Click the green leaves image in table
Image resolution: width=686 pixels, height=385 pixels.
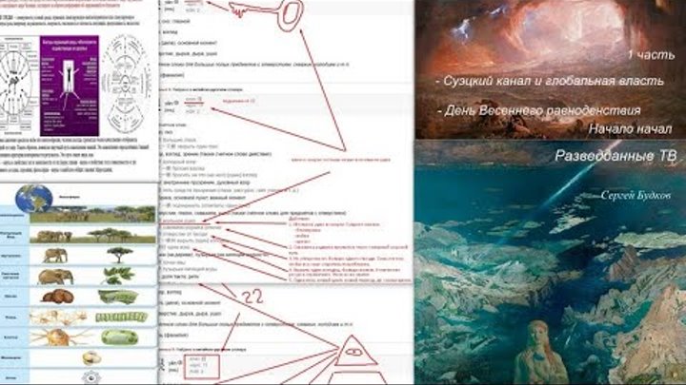coord(118,276)
